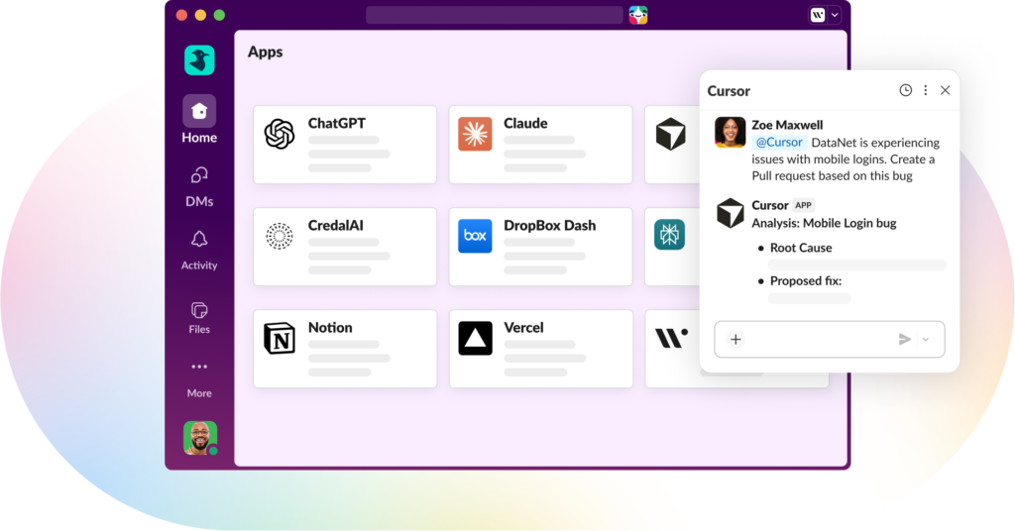1015x531 pixels.
Task: Open Files in the sidebar
Action: 199,317
